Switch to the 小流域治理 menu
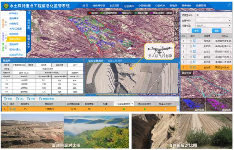Image resolution: width=234 pixels, height=150 pixels. [x=144, y=6]
